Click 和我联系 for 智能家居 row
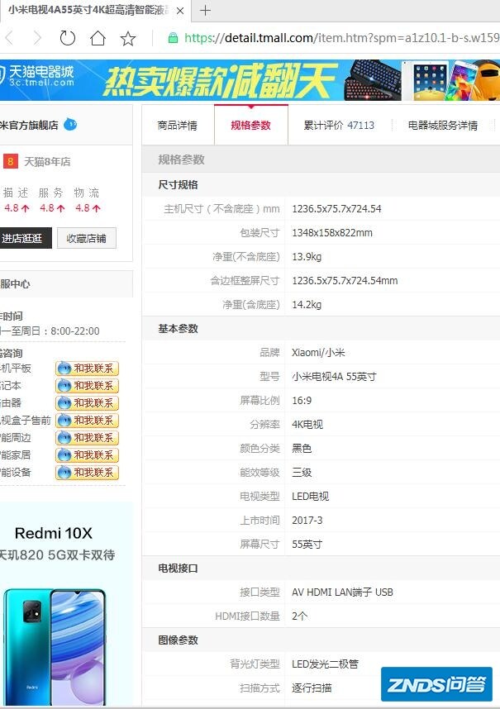Image resolution: width=500 pixels, height=709 pixels. (x=88, y=454)
